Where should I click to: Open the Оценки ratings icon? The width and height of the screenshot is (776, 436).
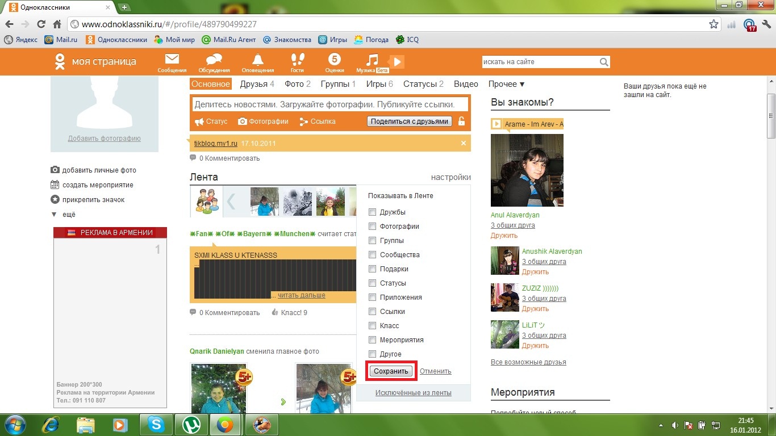tap(335, 62)
